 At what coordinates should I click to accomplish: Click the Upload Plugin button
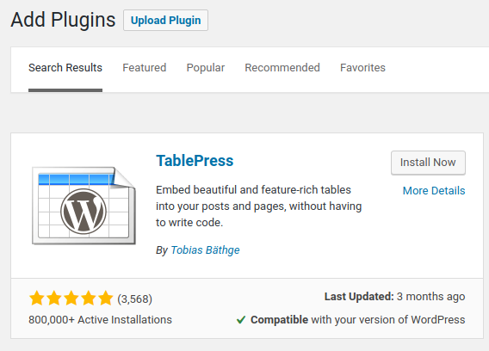click(x=165, y=21)
